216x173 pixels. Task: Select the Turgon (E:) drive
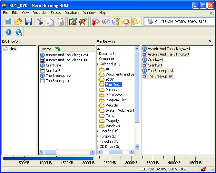109,136
